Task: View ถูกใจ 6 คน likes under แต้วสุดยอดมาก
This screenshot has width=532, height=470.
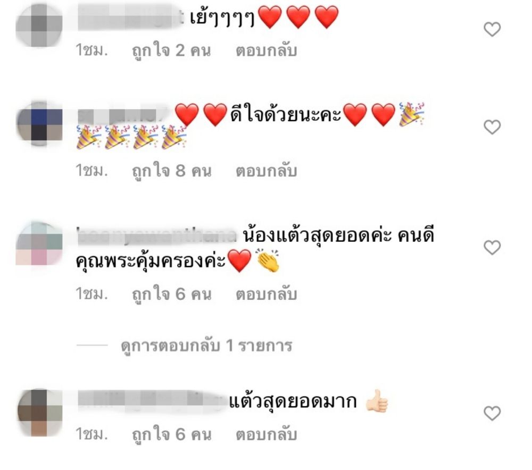Action: coord(171,435)
